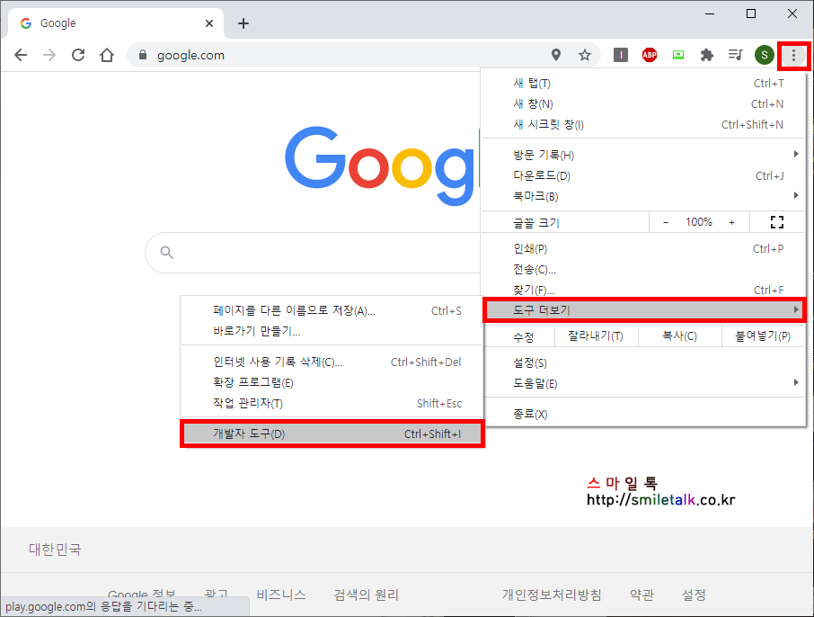Click the search magnifier icon
The width and height of the screenshot is (814, 617).
[166, 253]
